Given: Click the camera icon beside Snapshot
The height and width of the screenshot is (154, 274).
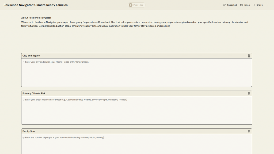Looking at the screenshot, I should pyautogui.click(x=225, y=5).
